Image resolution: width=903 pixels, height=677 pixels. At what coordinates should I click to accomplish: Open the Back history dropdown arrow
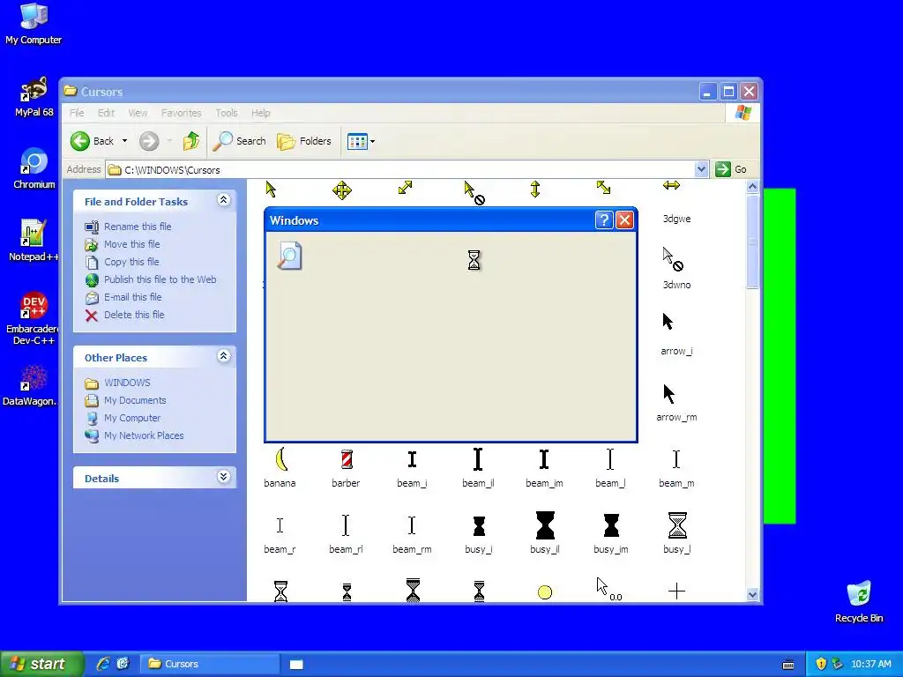pos(124,141)
